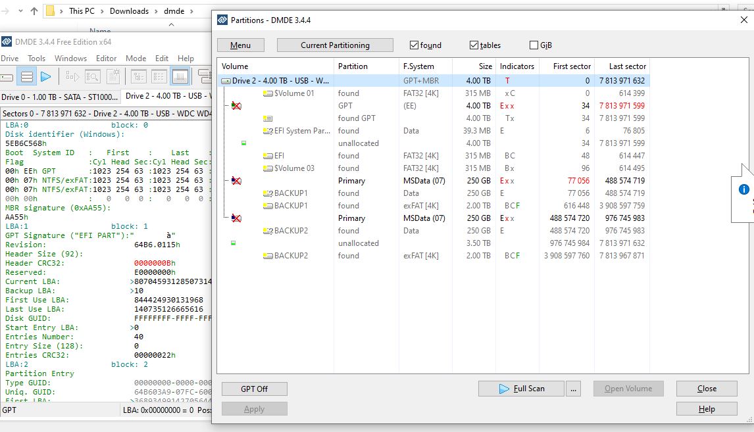The width and height of the screenshot is (754, 432).
Task: Click the toolbar icon with sun/star grid
Action: pos(113,76)
